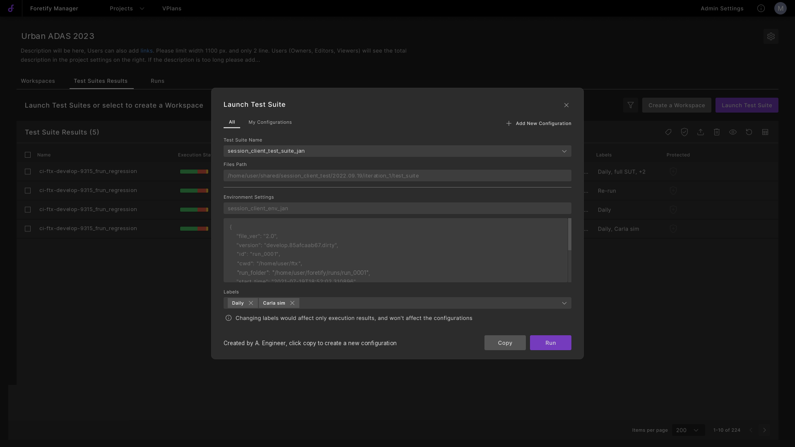
Task: Click the label tag icon in toolbar
Action: (668, 132)
